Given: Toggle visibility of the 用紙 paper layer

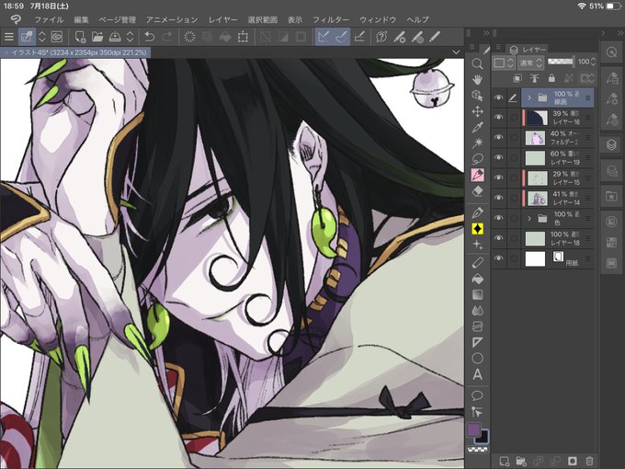Looking at the screenshot, I should [x=499, y=258].
